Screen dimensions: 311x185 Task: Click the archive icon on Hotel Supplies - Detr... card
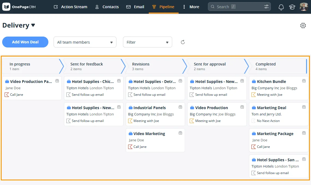tap(180, 81)
